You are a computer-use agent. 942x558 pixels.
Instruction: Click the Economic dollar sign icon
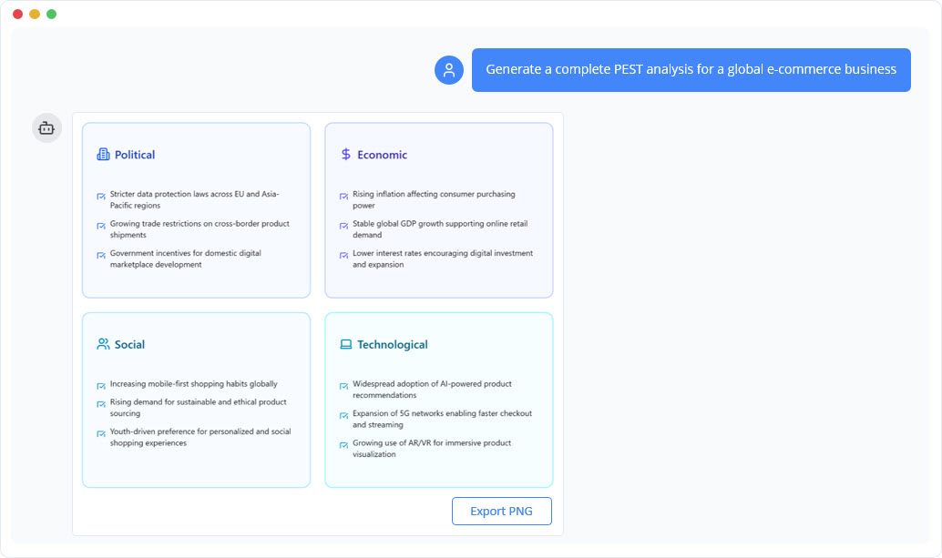pyautogui.click(x=347, y=154)
